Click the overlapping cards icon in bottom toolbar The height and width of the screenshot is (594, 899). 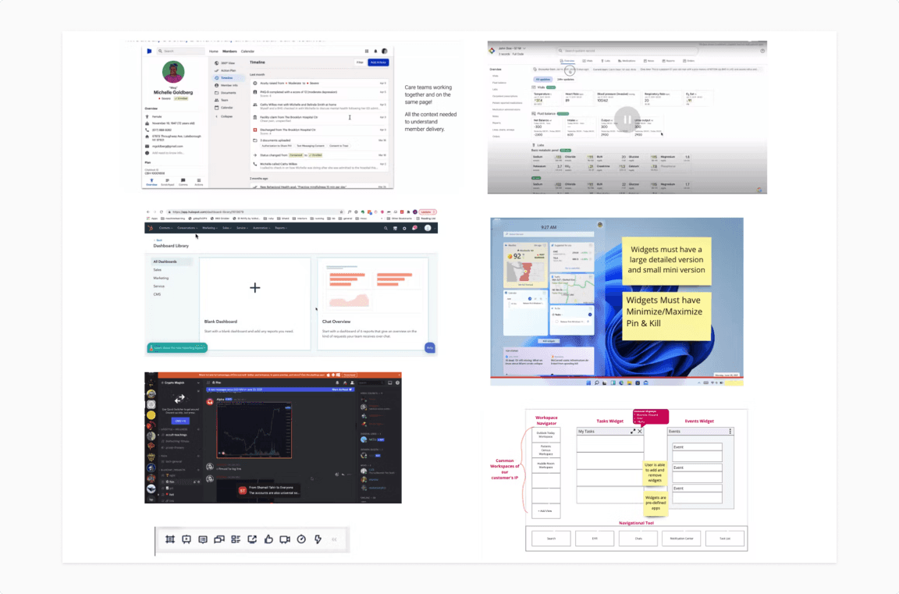point(219,539)
